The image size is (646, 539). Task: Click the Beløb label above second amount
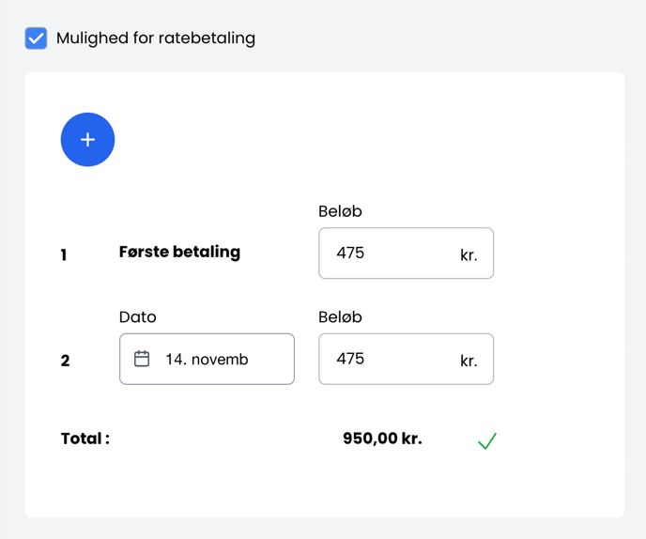[x=340, y=317]
